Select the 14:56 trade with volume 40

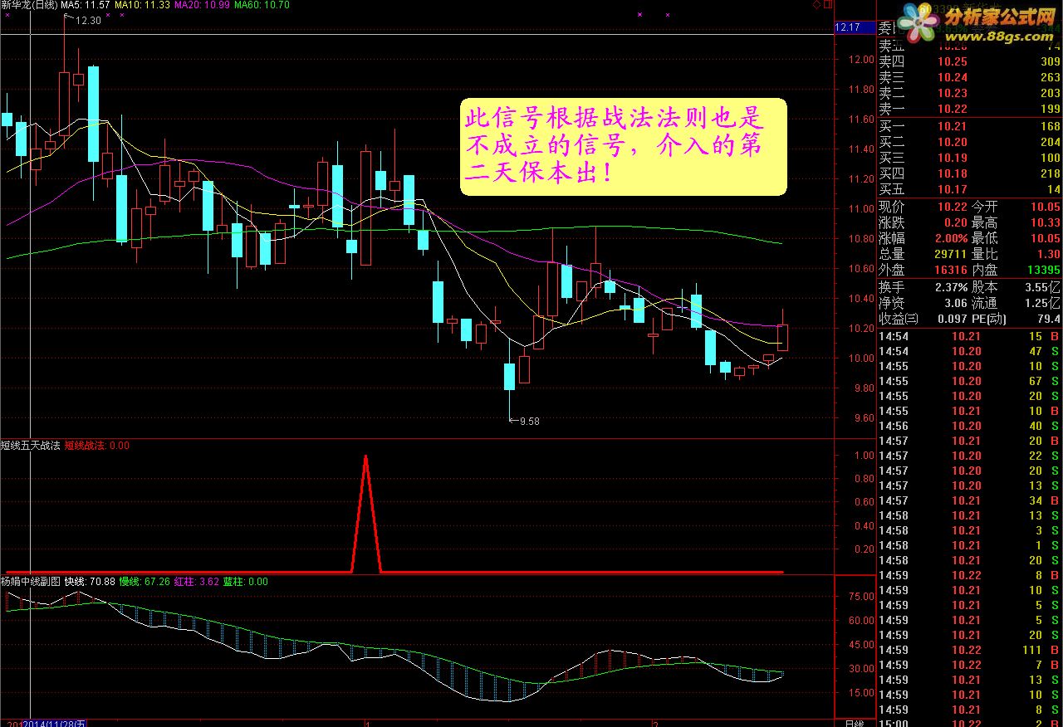[x=969, y=426]
